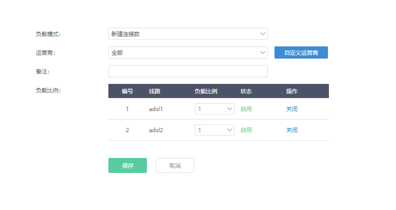This screenshot has height=210, width=396.
Task: Open the 负载模式 dropdown showing 新建连接数
Action: (x=188, y=34)
